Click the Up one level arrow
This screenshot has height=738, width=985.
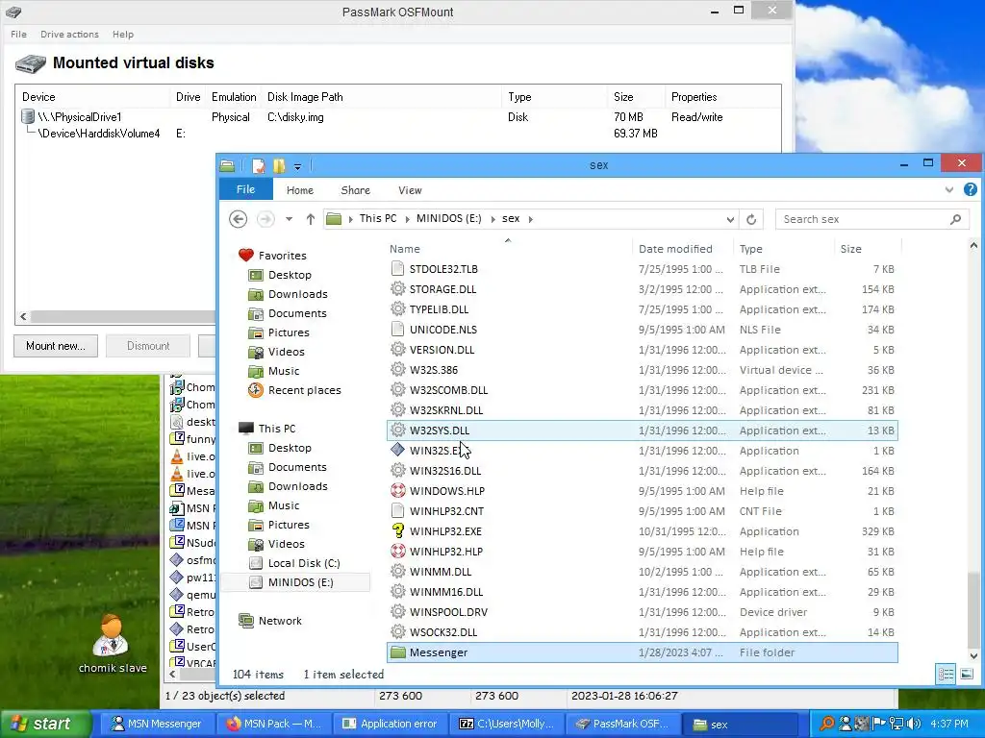click(x=311, y=219)
